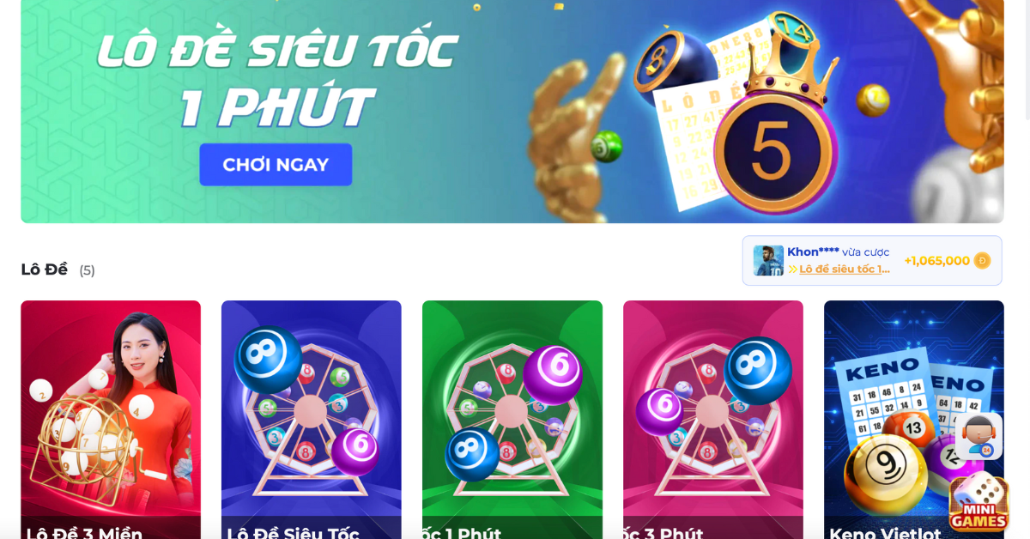Viewport: 1030px width, 539px height.
Task: Click the gold coin icon beside +1,065,000
Action: click(982, 261)
